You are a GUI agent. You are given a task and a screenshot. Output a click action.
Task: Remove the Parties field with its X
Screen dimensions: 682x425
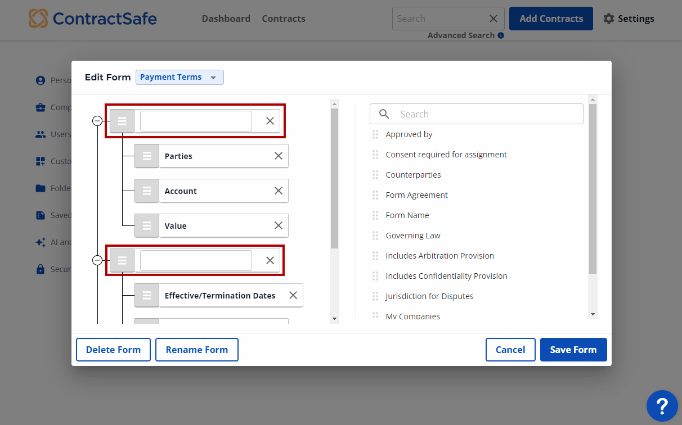coord(279,156)
